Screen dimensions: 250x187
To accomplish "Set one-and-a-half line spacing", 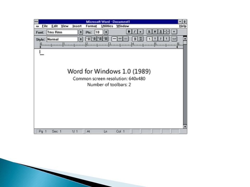I will [120, 39].
